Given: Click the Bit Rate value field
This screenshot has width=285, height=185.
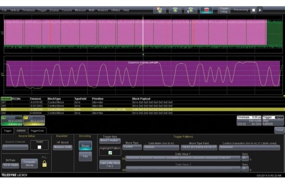Looking at the screenshot, I should 11,166.
